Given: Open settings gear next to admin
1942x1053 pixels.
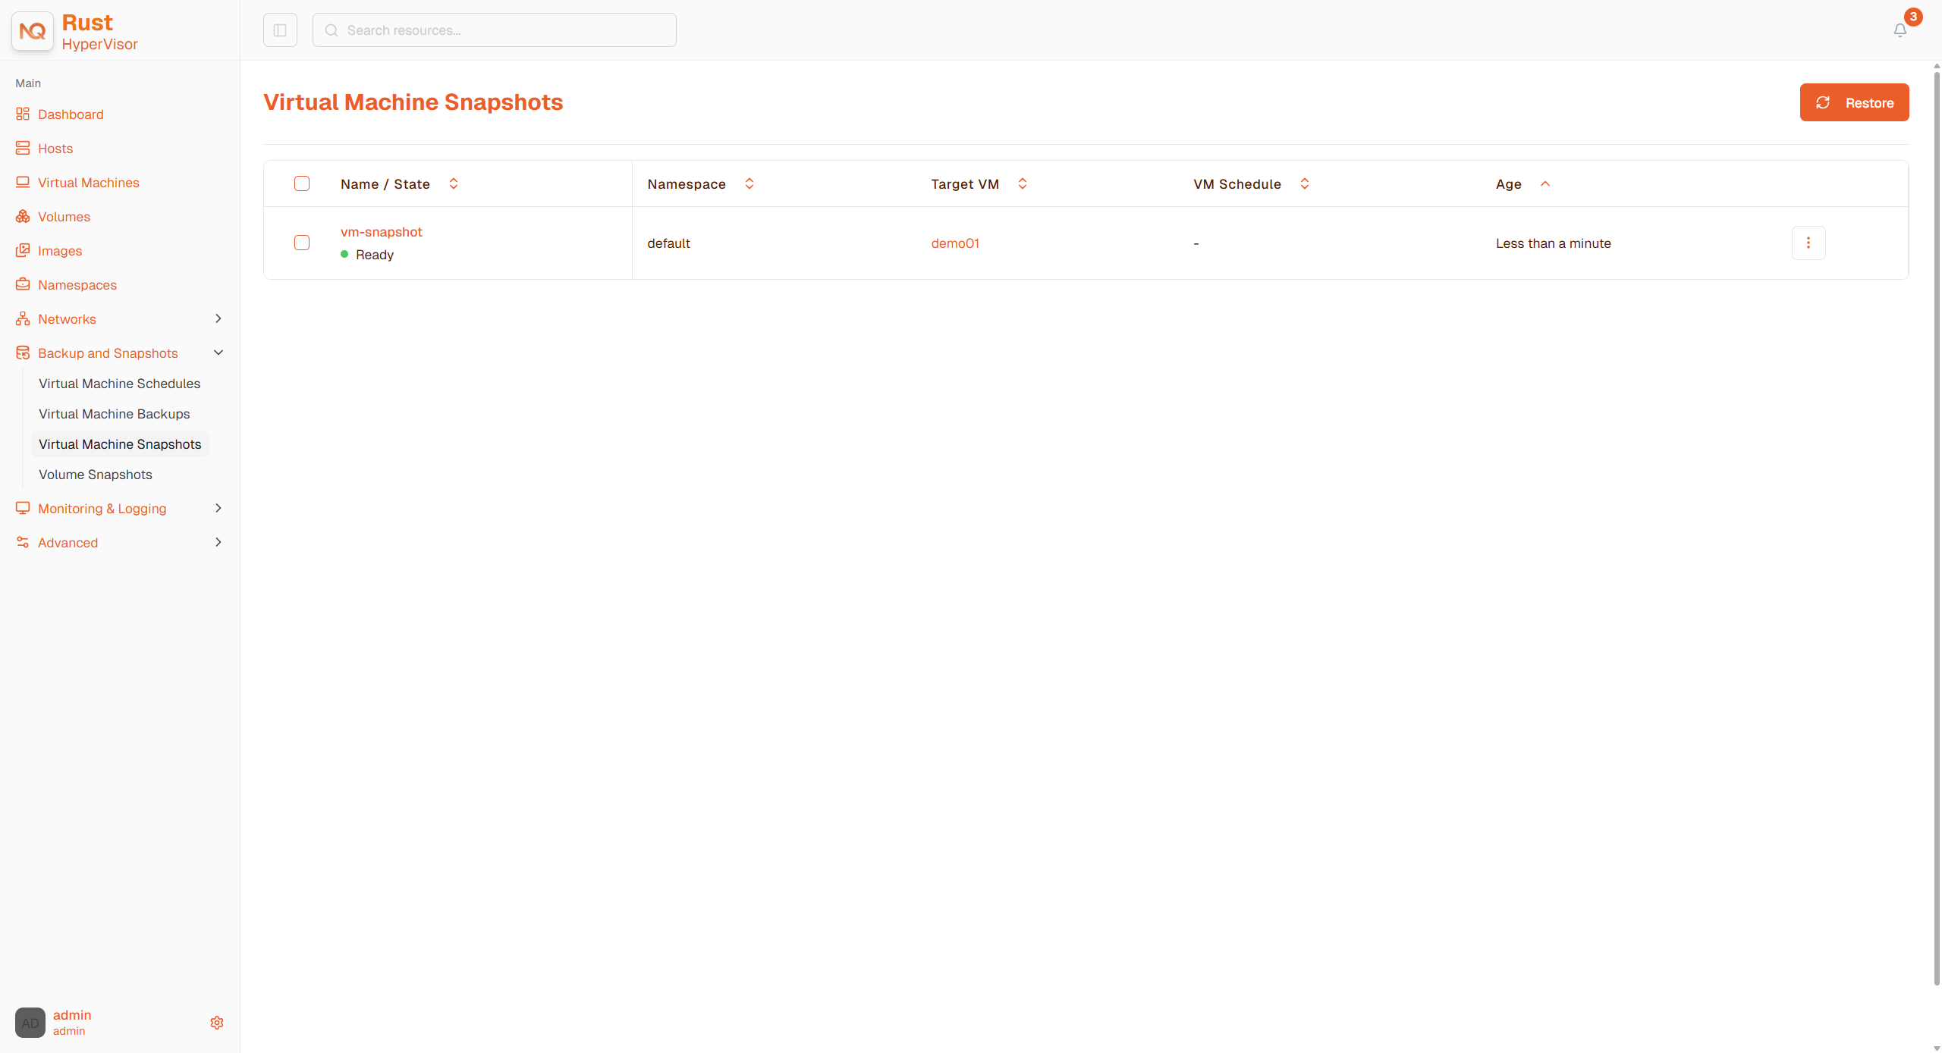Looking at the screenshot, I should 217,1023.
